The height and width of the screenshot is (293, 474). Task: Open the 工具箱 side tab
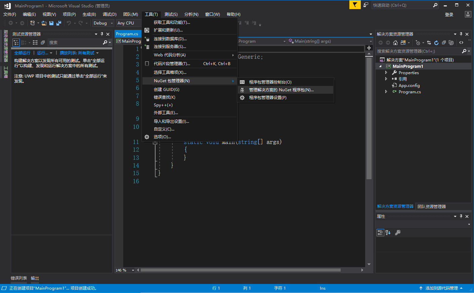(6, 72)
